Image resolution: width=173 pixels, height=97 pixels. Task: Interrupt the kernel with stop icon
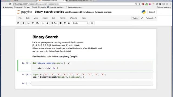pos(61,23)
